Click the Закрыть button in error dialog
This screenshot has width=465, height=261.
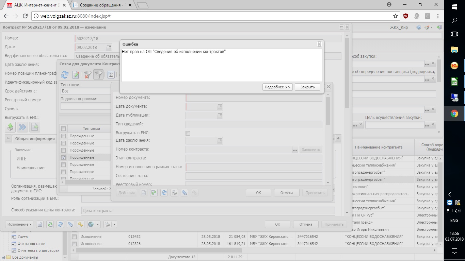307,87
